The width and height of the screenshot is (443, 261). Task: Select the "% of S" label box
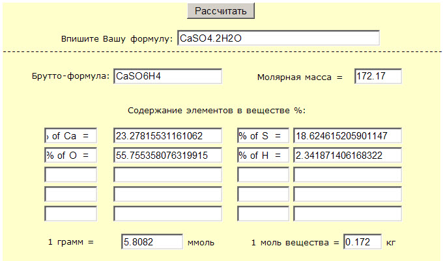click(263, 136)
